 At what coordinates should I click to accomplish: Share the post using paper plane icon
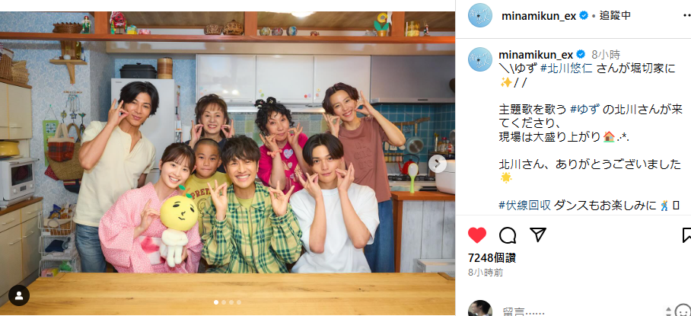[538, 235]
